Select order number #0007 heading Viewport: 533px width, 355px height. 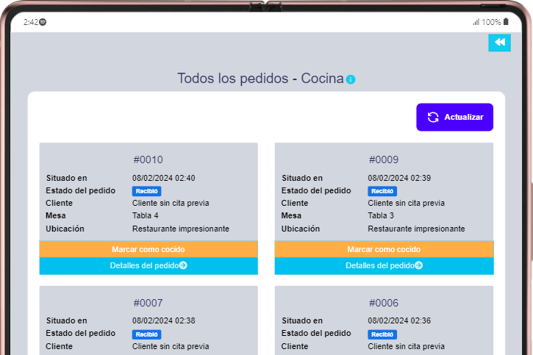click(149, 303)
